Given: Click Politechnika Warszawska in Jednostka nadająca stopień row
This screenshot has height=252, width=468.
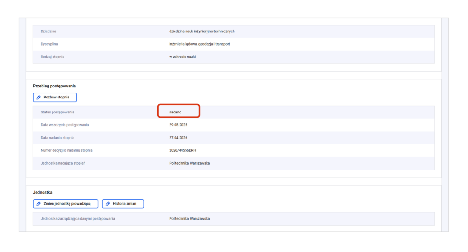Looking at the screenshot, I should coord(190,163).
